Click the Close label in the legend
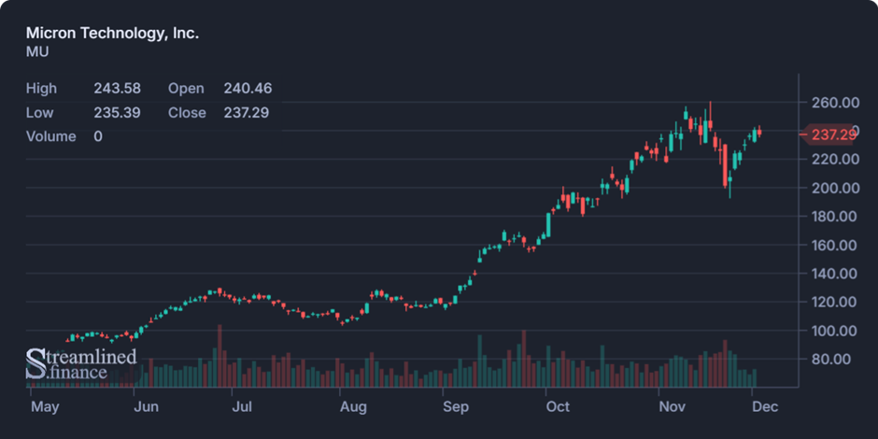The image size is (878, 439). pyautogui.click(x=187, y=112)
